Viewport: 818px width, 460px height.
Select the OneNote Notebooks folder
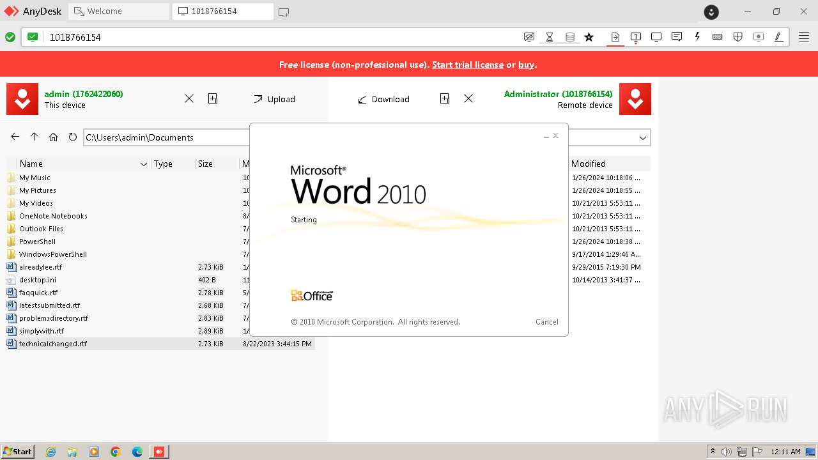[x=53, y=216]
